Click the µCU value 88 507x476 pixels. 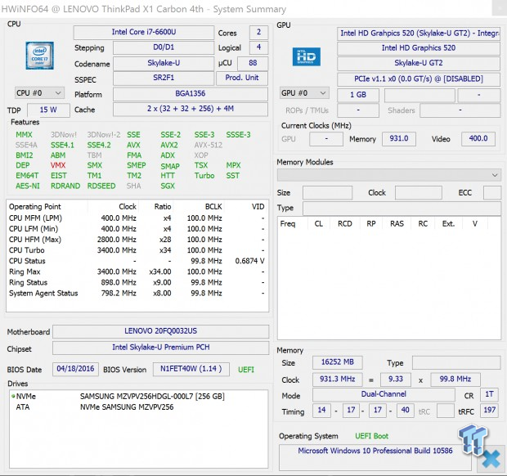(x=253, y=63)
